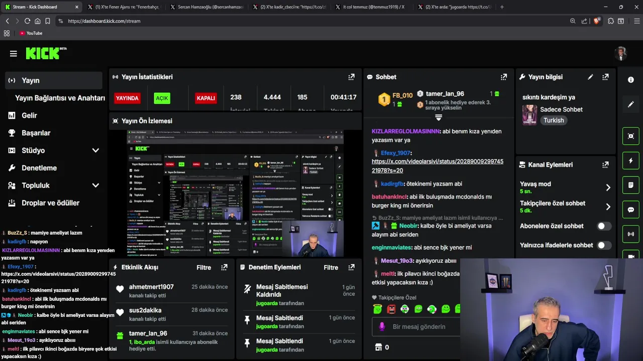Toggle lightning bolt icon in right sidebar
Viewport: 643px width, 361px height.
[631, 160]
